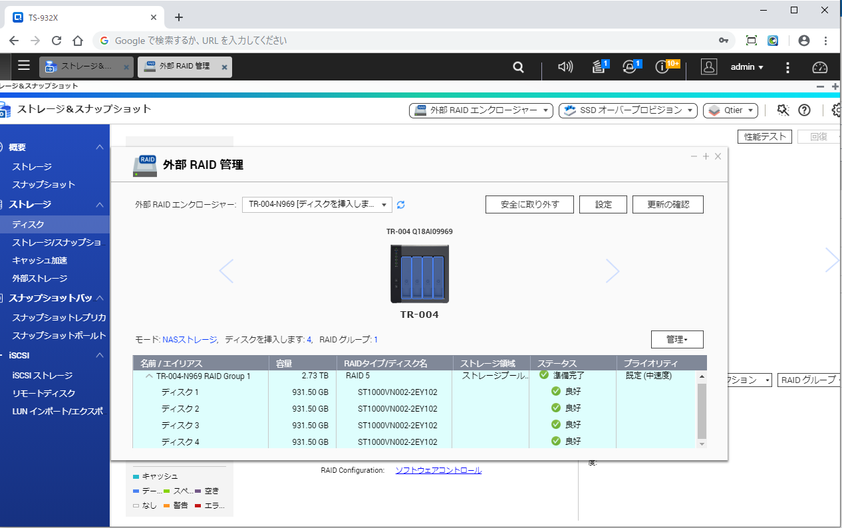
Task: Select ディスク in the left sidebar
Action: point(28,225)
